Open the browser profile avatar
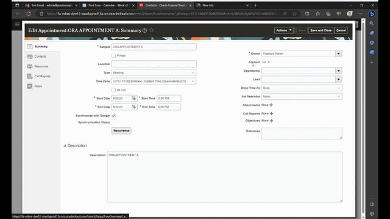Viewport: 390px width, 219px height. tap(350, 14)
